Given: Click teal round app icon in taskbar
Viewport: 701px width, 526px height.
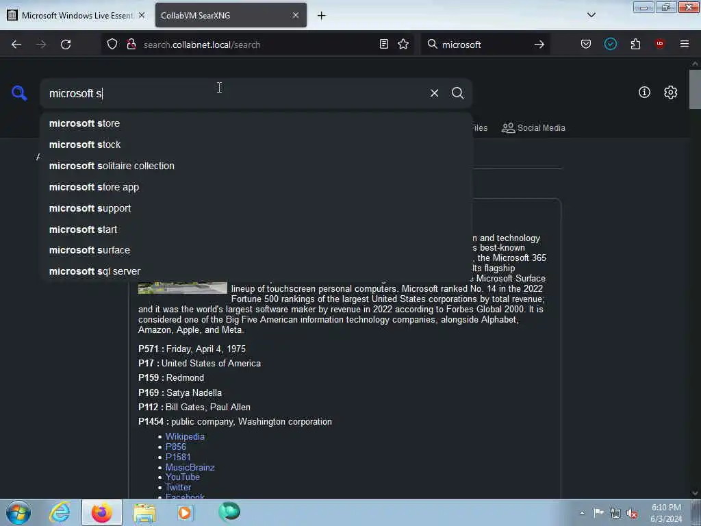Looking at the screenshot, I should pyautogui.click(x=229, y=512).
